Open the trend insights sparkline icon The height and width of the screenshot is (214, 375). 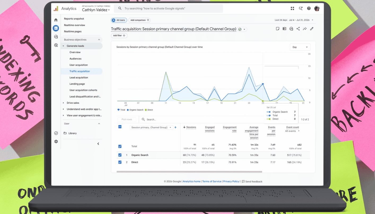coord(305,29)
